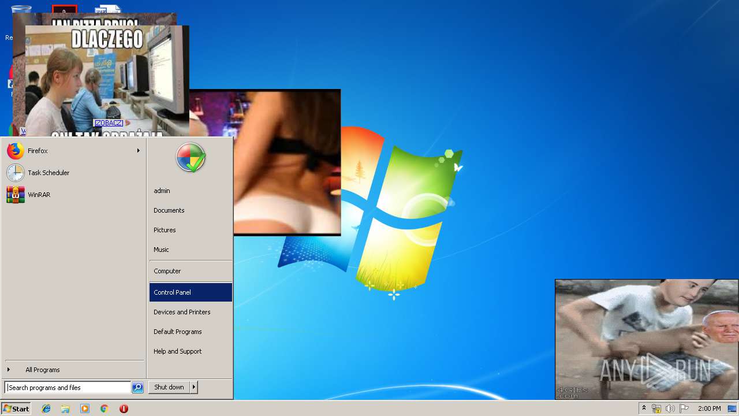The width and height of the screenshot is (739, 416).
Task: Click the network tray icon
Action: [x=656, y=408]
